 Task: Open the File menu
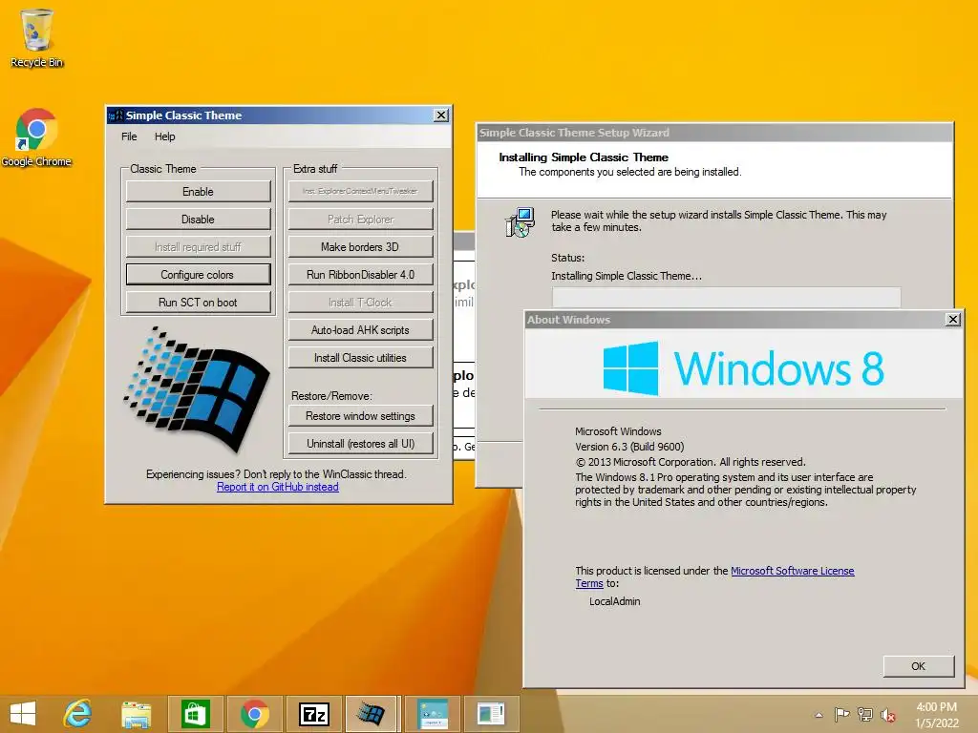click(x=129, y=136)
